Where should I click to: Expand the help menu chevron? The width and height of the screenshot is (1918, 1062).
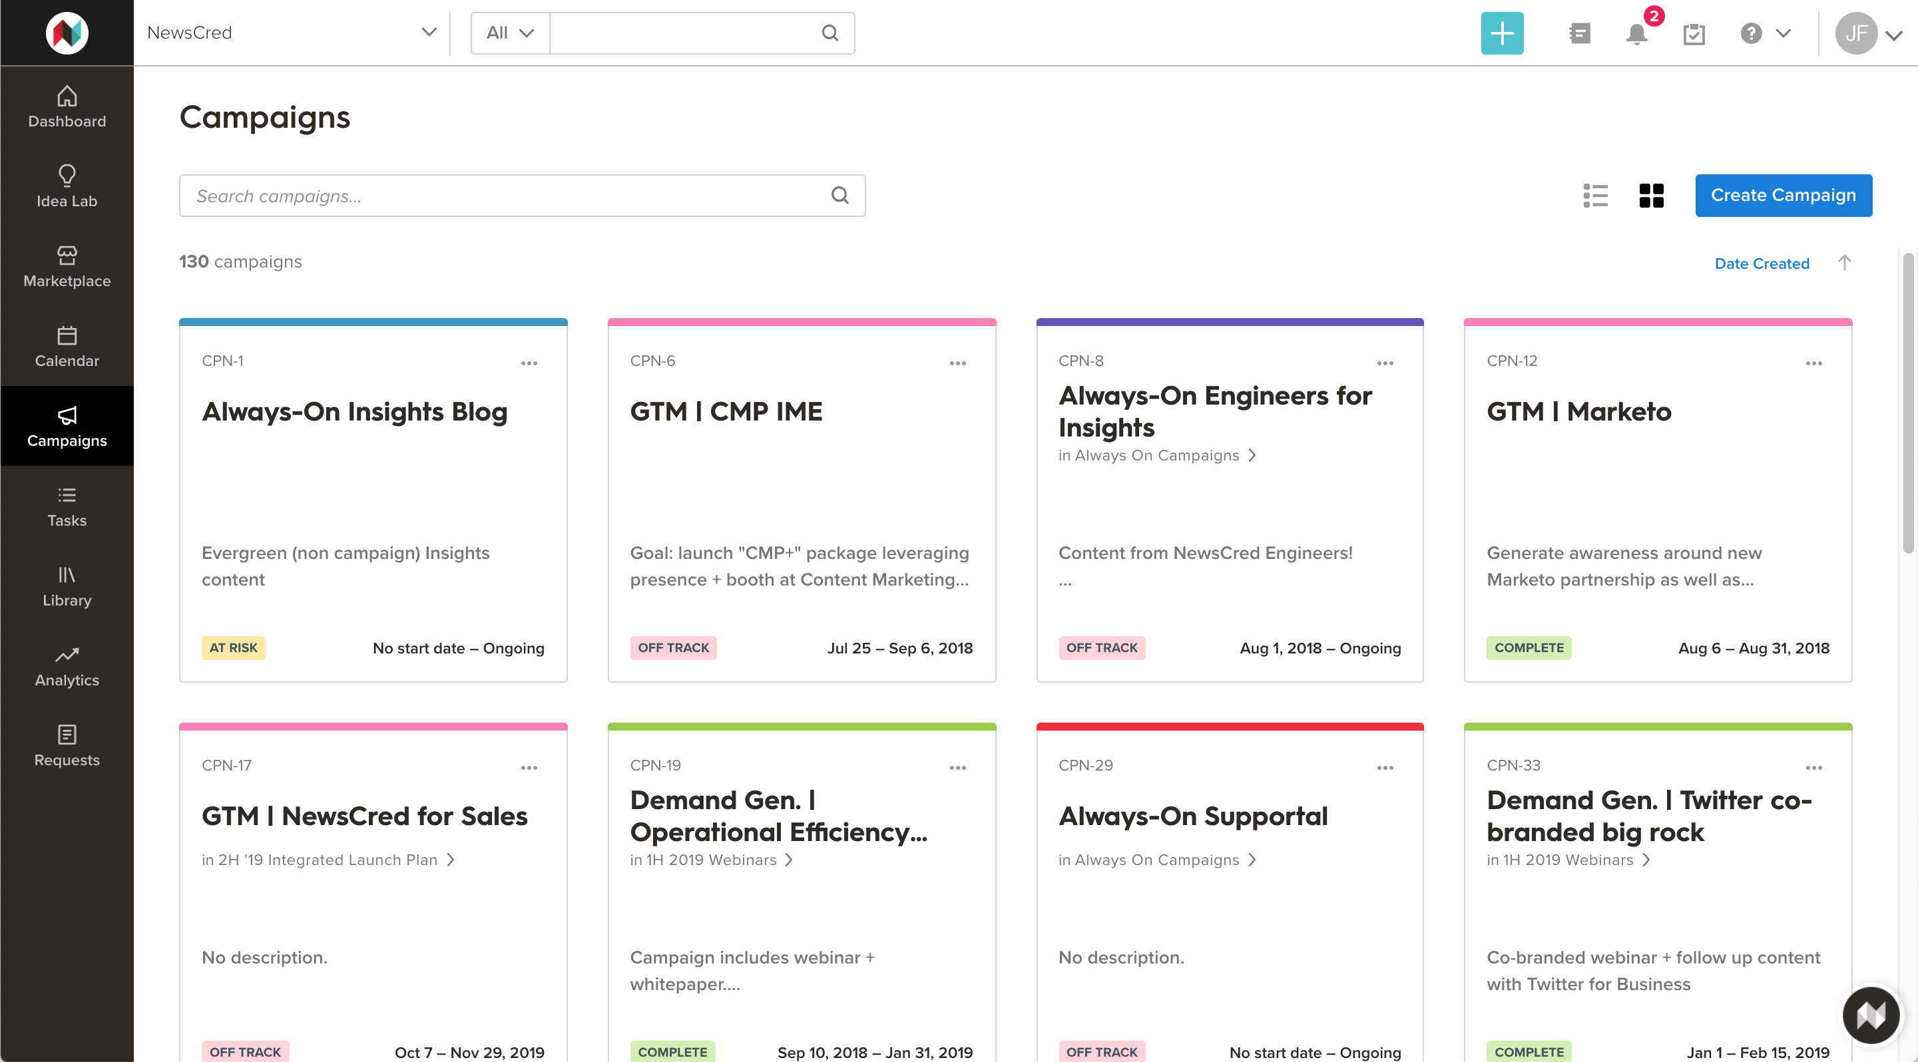click(1782, 33)
